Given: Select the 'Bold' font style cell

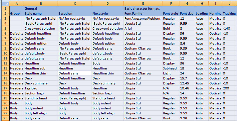Looking at the screenshot, I should (x=171, y=28).
